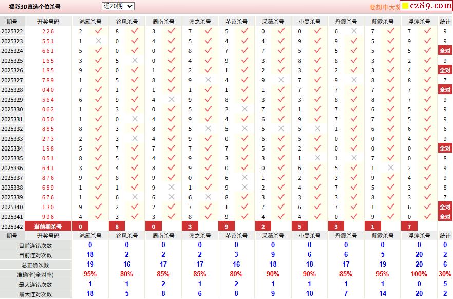Click the X mark for 薤露杀号 in row 2025336

pyautogui.click(x=390, y=167)
